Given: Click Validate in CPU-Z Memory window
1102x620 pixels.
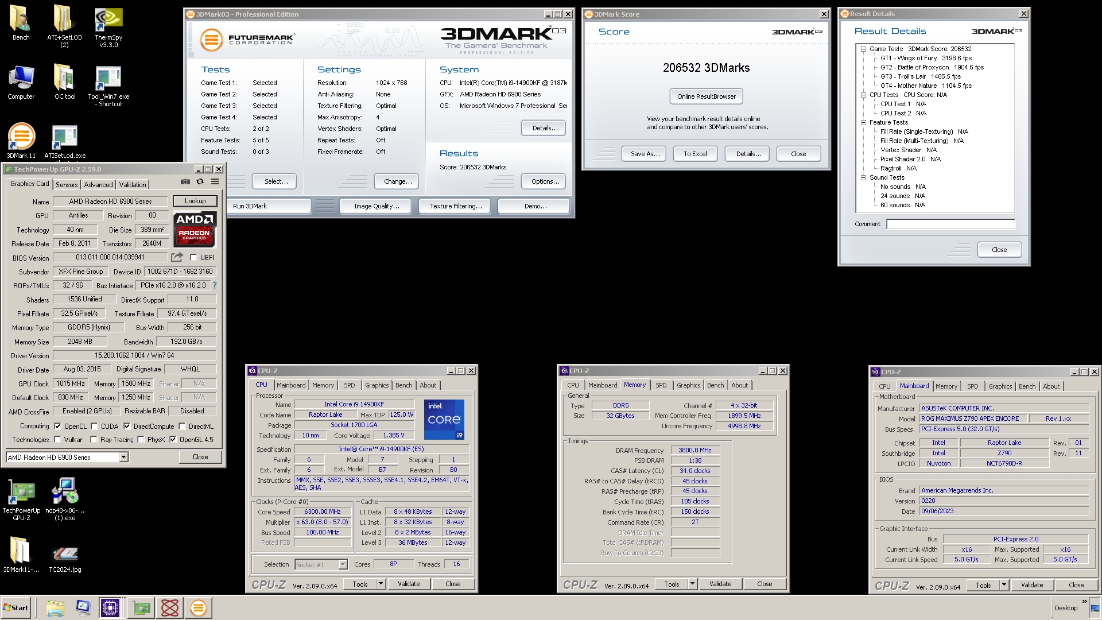Looking at the screenshot, I should point(720,584).
